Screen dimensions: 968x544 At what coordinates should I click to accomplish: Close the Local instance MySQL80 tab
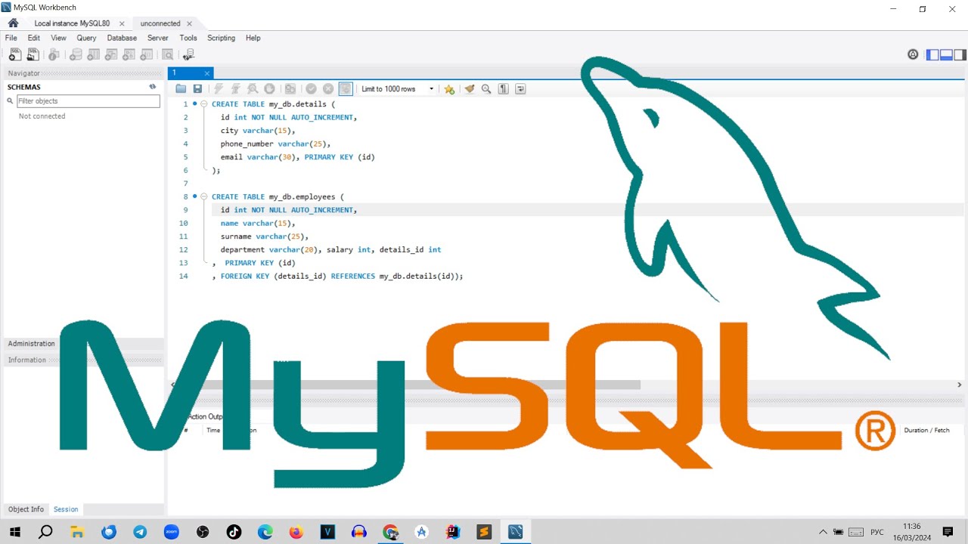coord(122,23)
